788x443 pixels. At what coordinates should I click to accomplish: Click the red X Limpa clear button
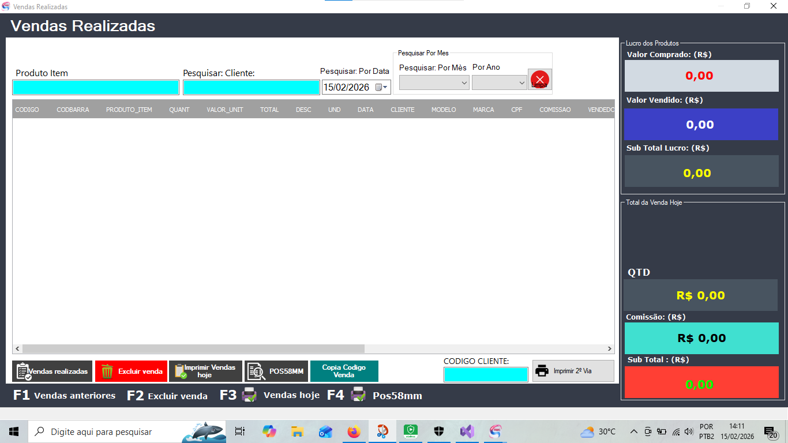point(540,80)
